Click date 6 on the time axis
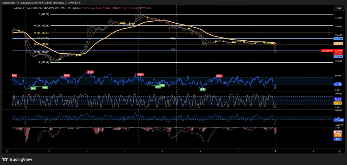347x165 pixels. click(200, 151)
